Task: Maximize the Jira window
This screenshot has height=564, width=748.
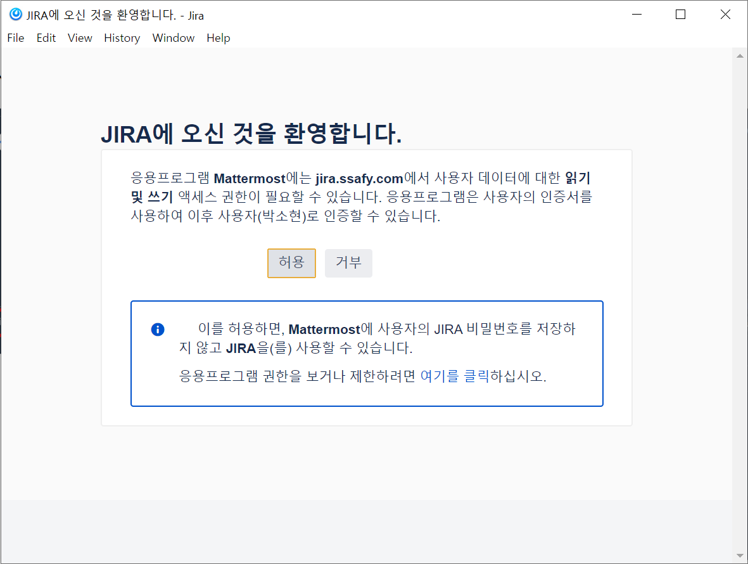Action: [x=681, y=15]
